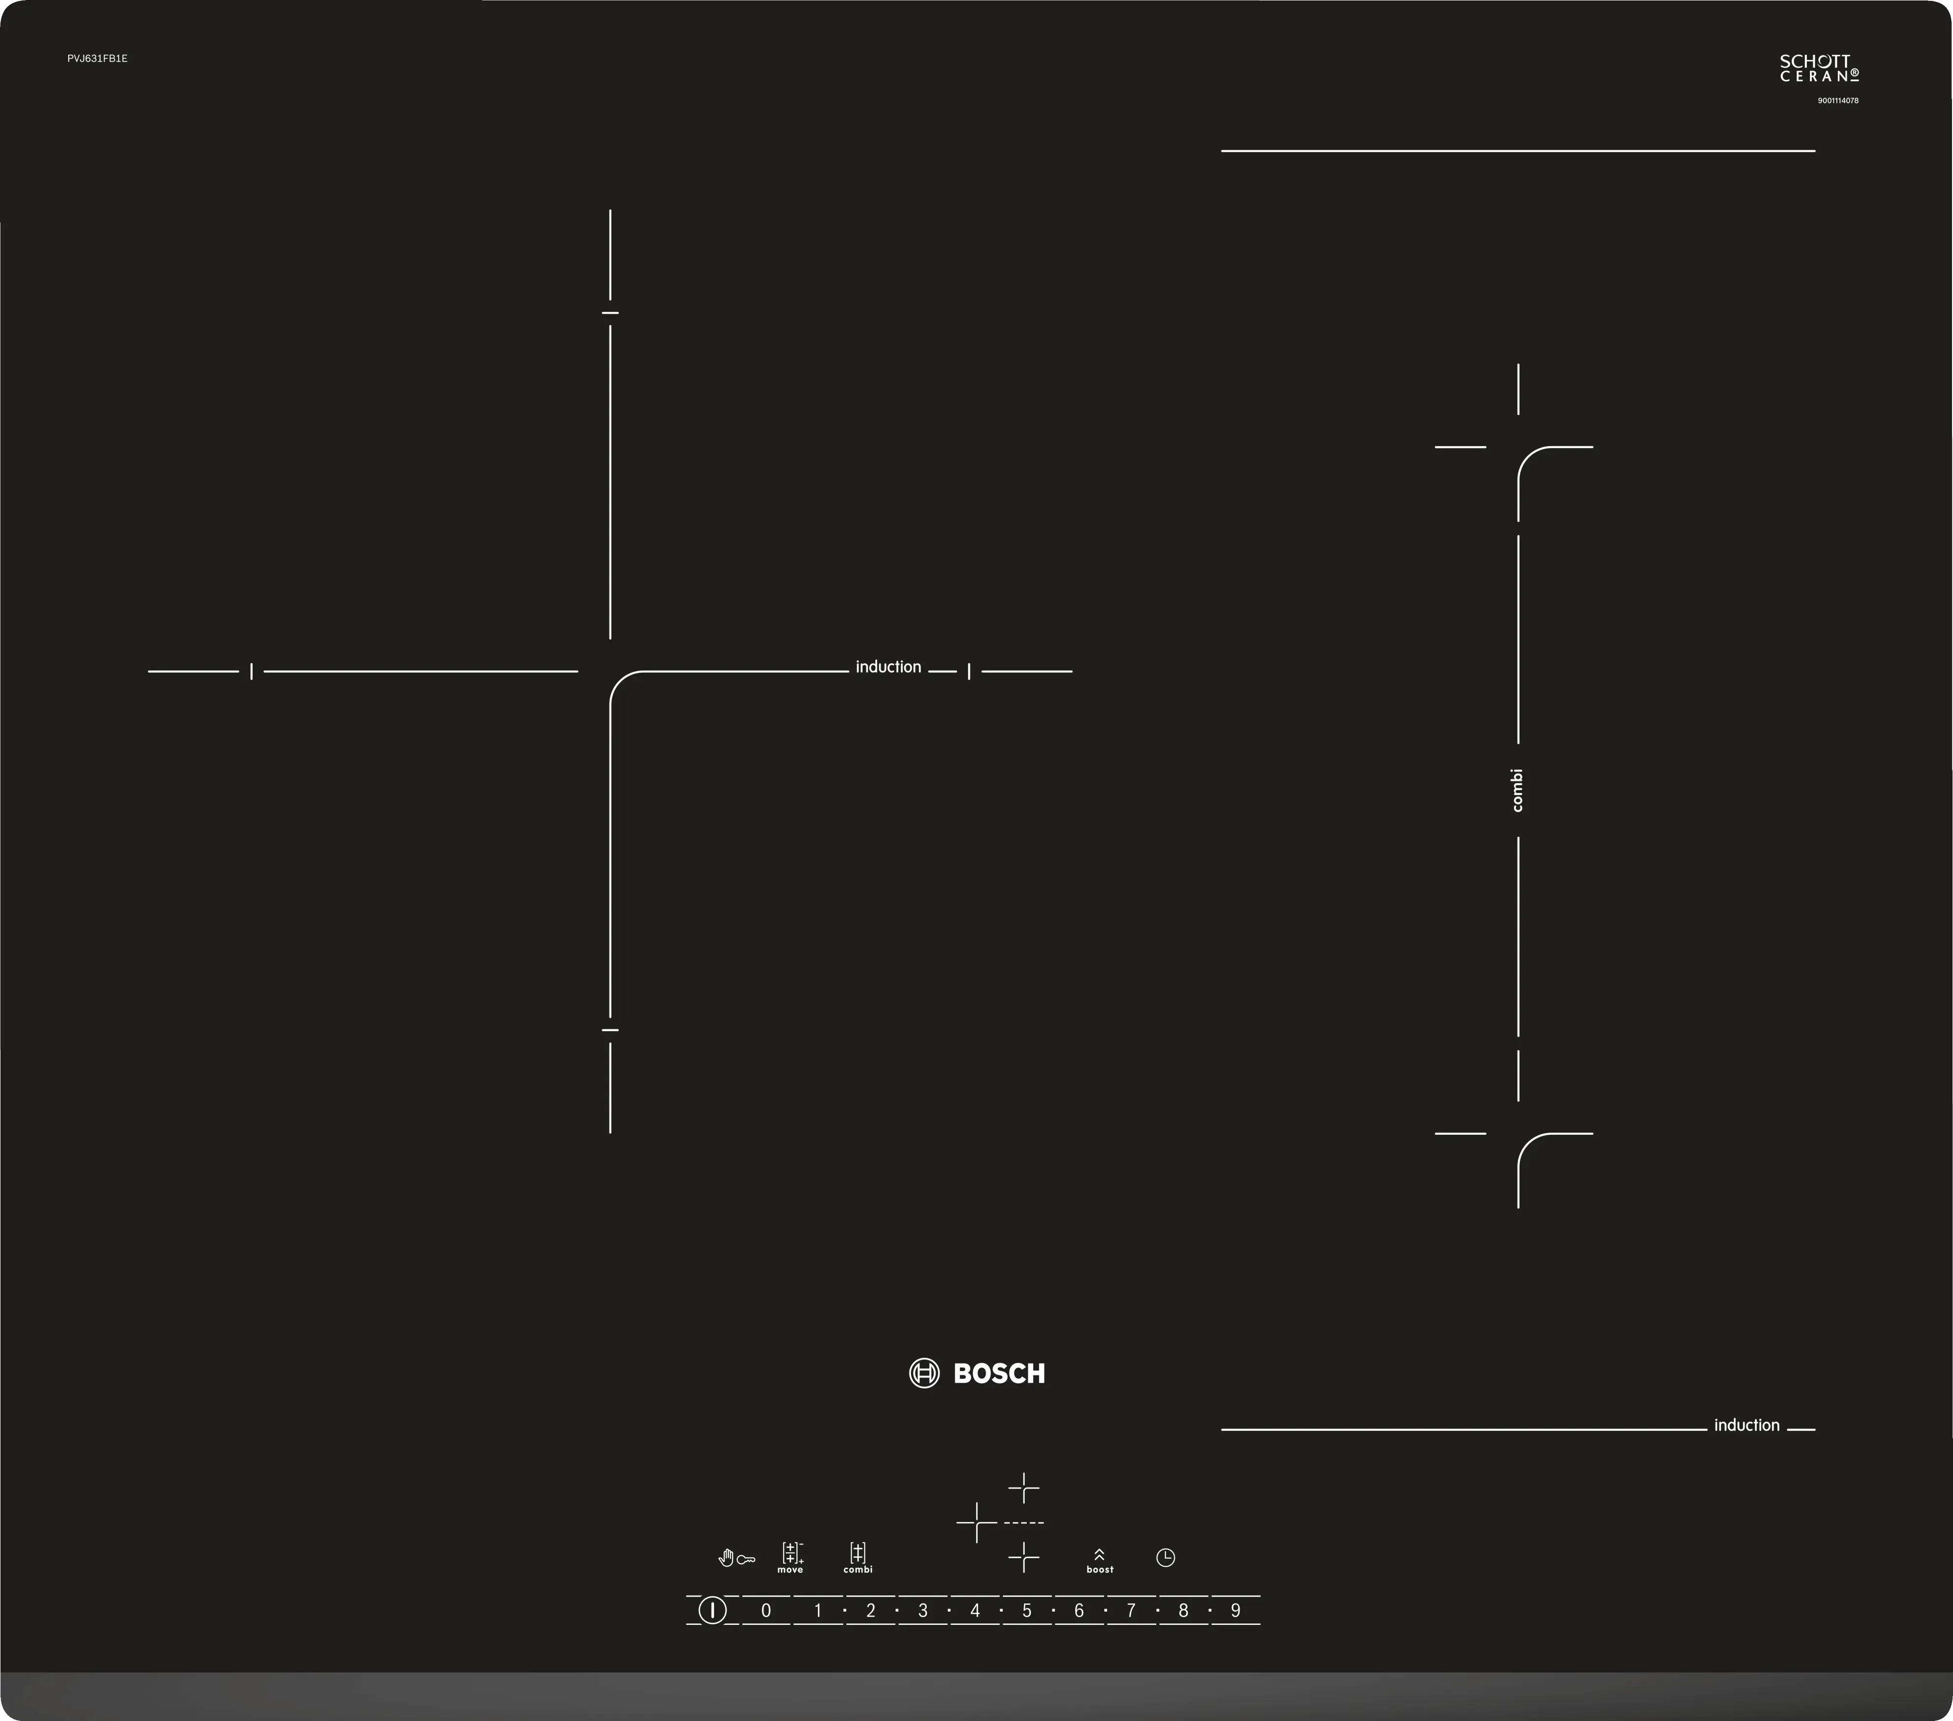Click the combi label on right zone
1953x1721 pixels.
(x=1517, y=790)
